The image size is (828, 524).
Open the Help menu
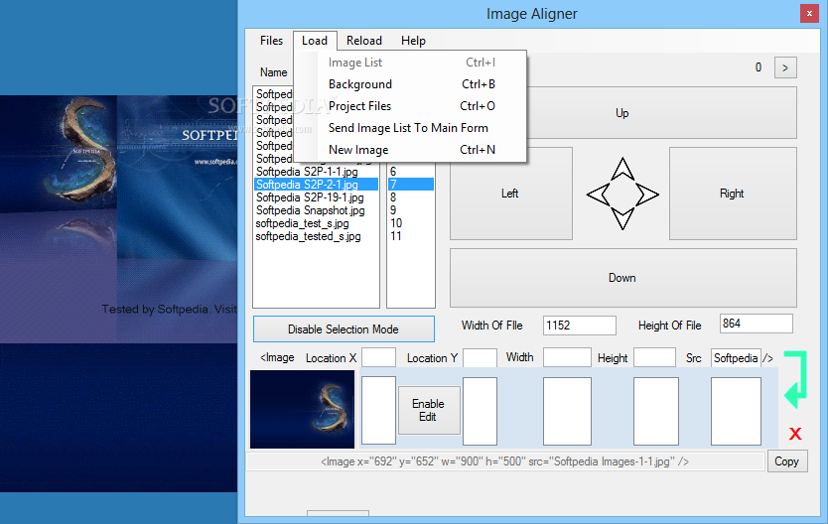413,41
